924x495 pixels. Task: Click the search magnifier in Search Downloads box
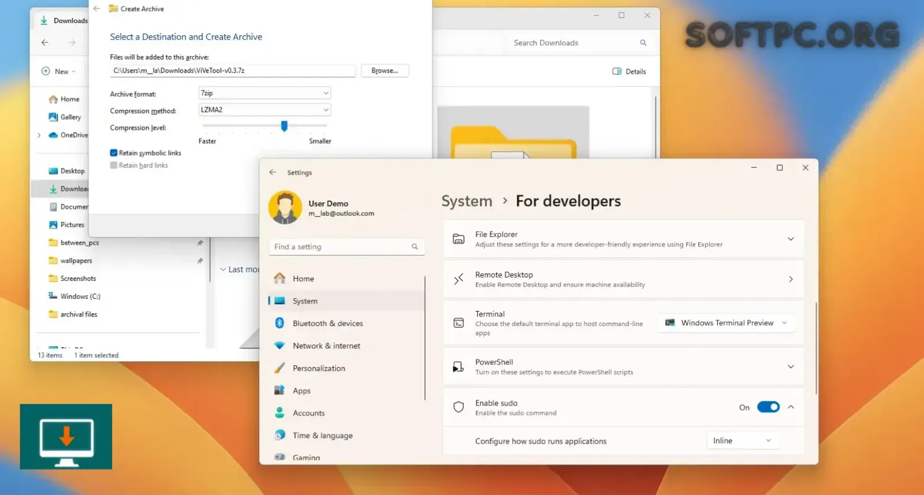coord(643,43)
